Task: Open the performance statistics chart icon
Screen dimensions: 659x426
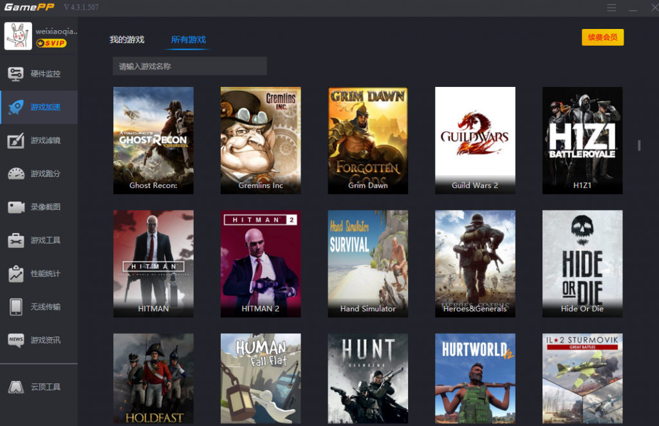Action: [x=16, y=273]
